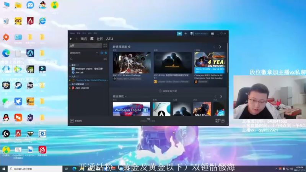Viewport: 306px width, 172px height.
Task: Click the blue announcement button in Steam title bar
Action: point(179,34)
